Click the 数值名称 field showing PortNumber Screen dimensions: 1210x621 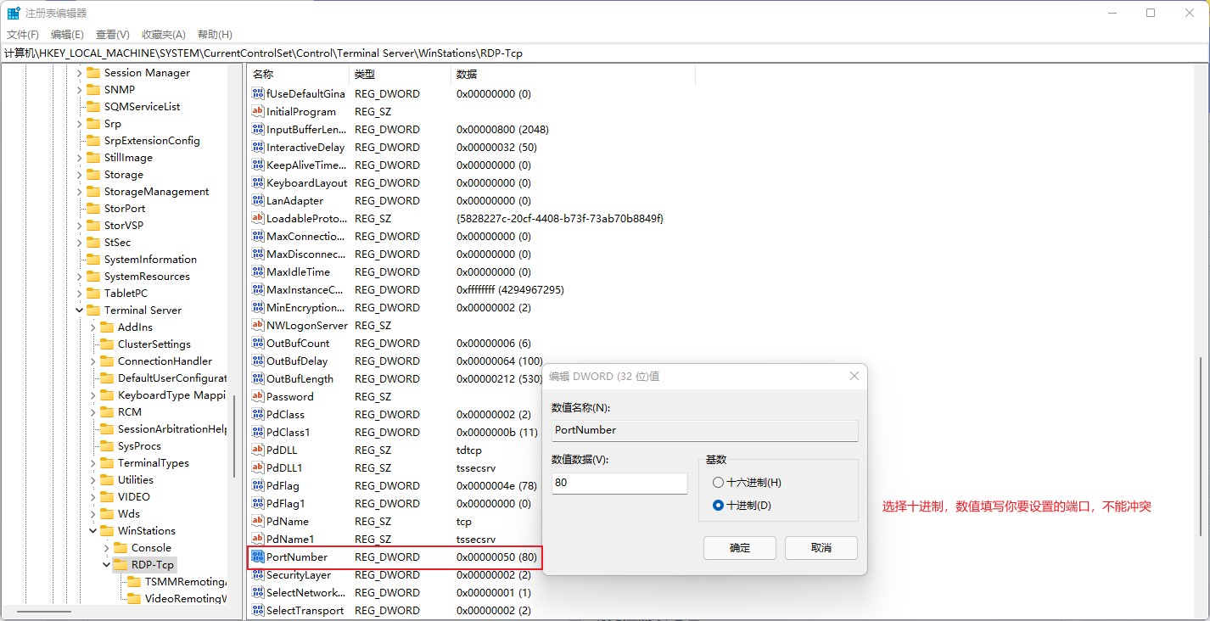tap(705, 430)
